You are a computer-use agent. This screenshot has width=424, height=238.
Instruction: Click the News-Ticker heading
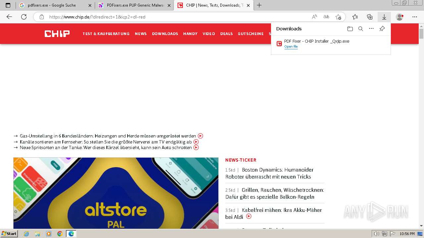point(241,160)
